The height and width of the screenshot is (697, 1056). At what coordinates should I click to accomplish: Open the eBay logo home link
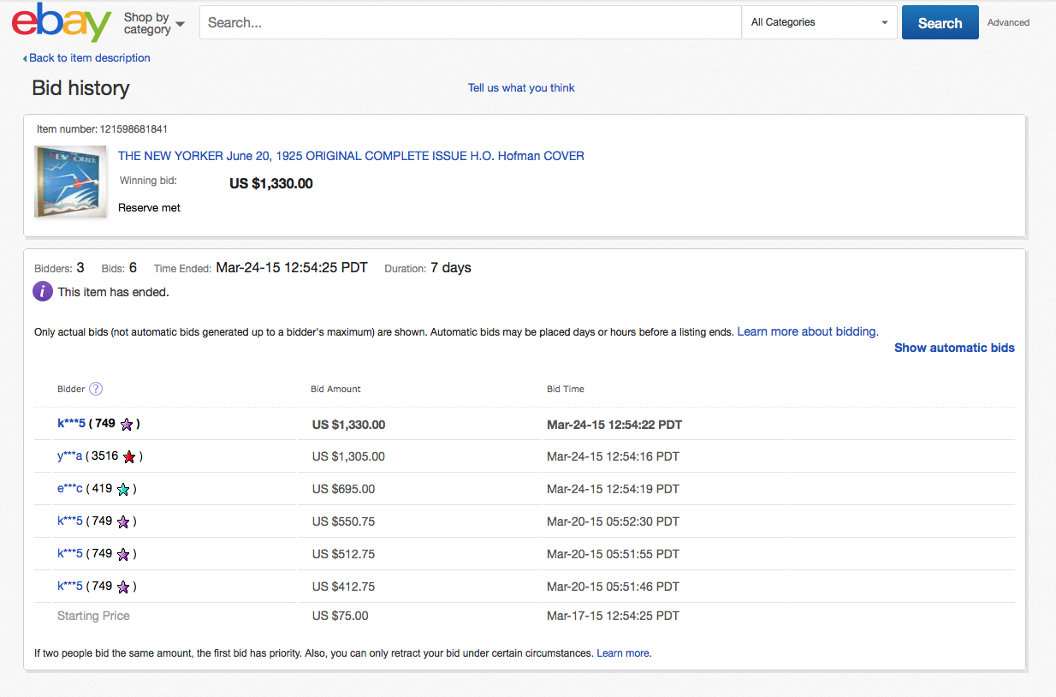tap(62, 22)
